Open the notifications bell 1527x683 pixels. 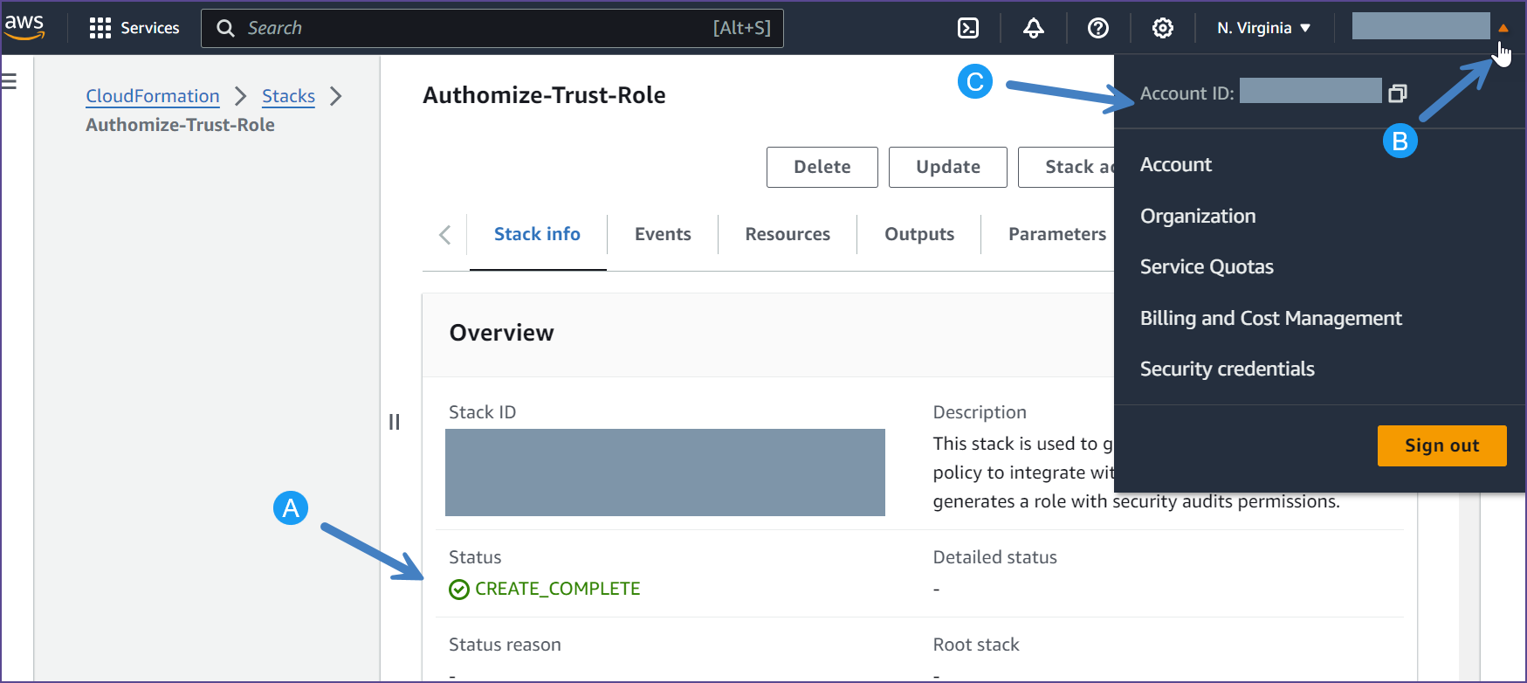tap(1034, 28)
